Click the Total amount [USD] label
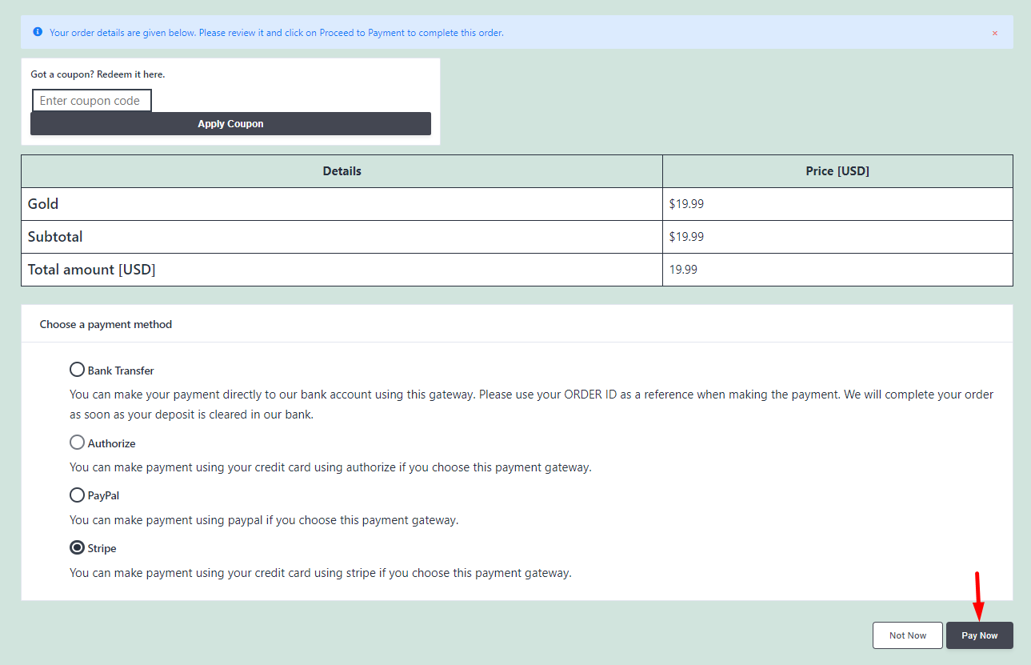The image size is (1031, 665). [x=92, y=270]
